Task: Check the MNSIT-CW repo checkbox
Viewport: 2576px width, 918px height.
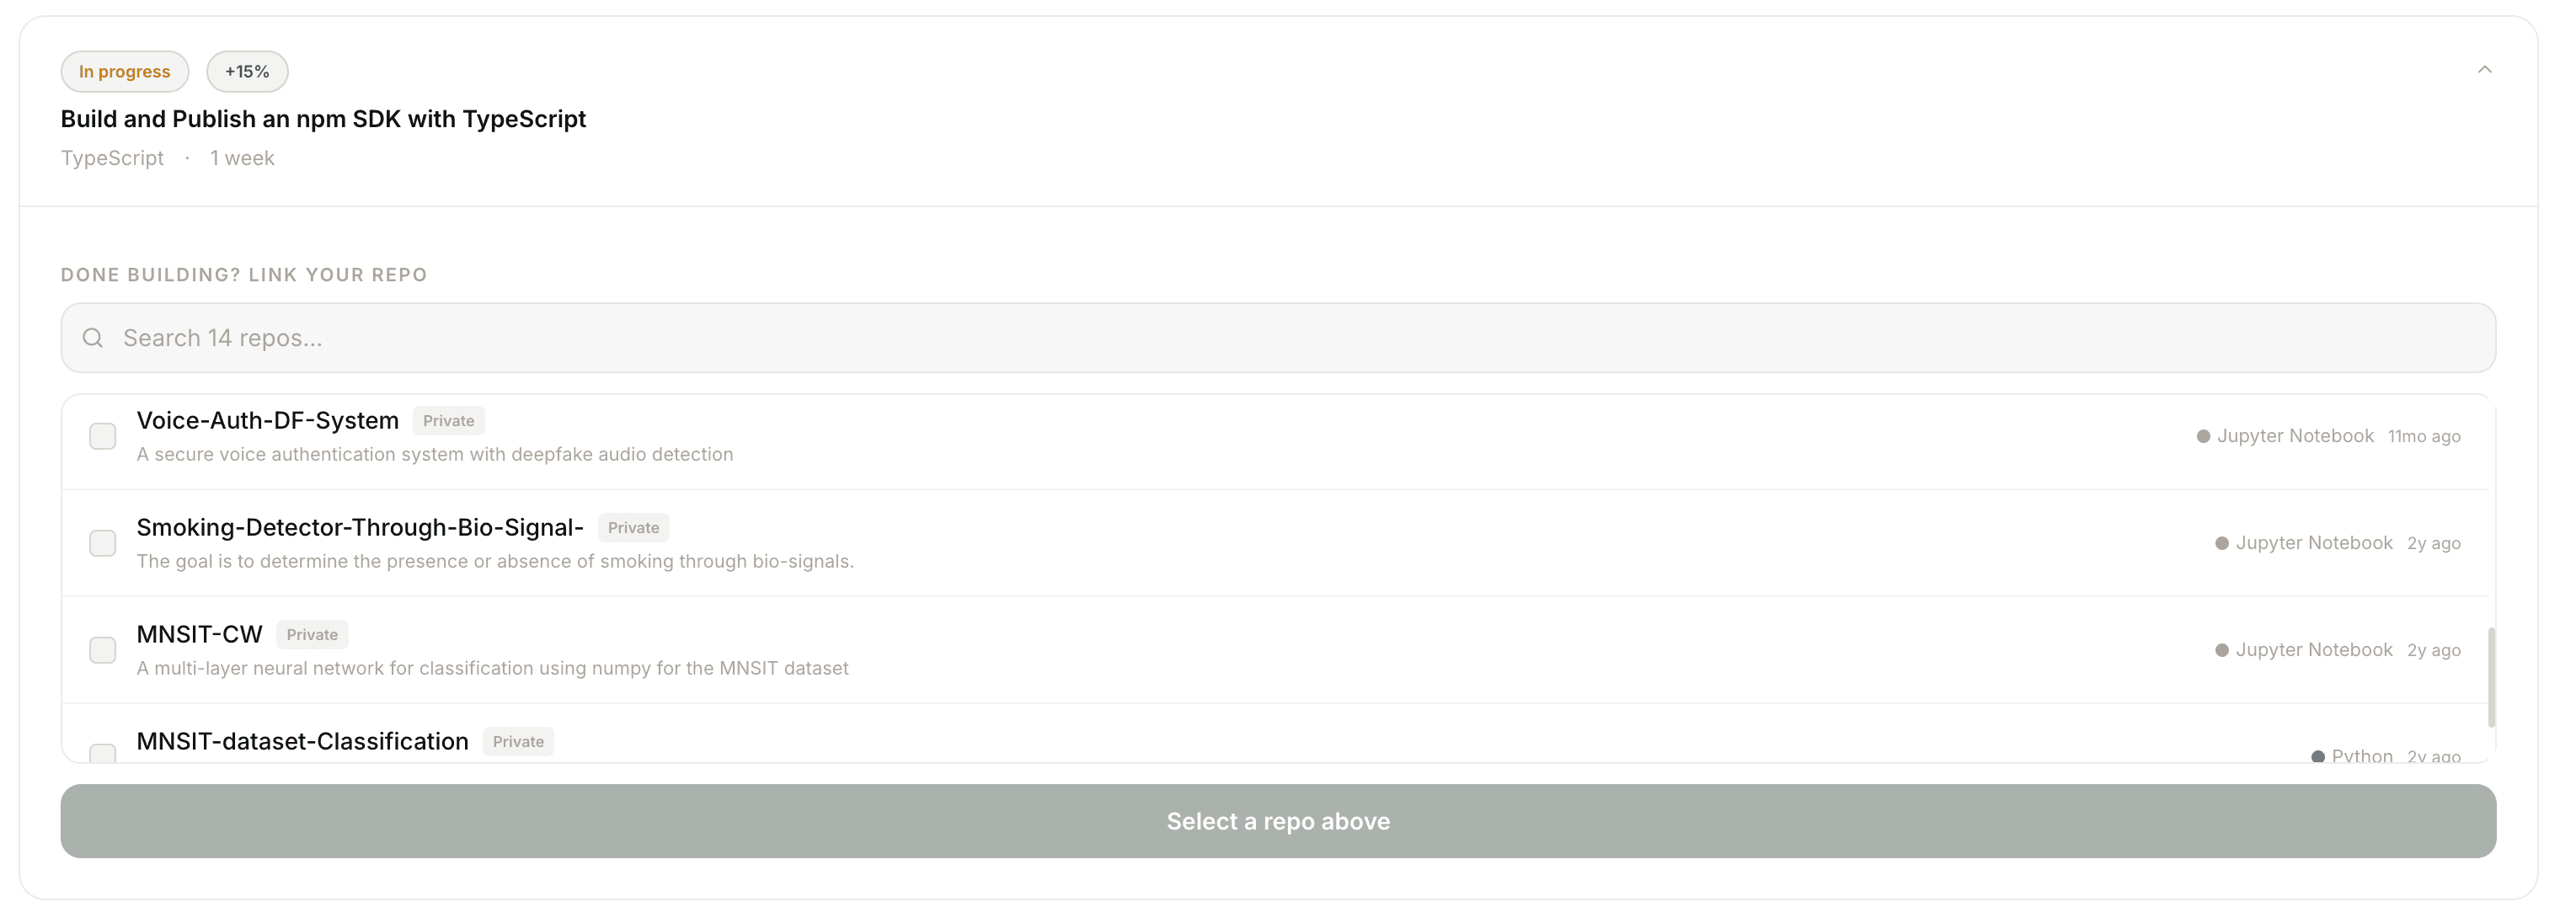Action: pyautogui.click(x=102, y=649)
